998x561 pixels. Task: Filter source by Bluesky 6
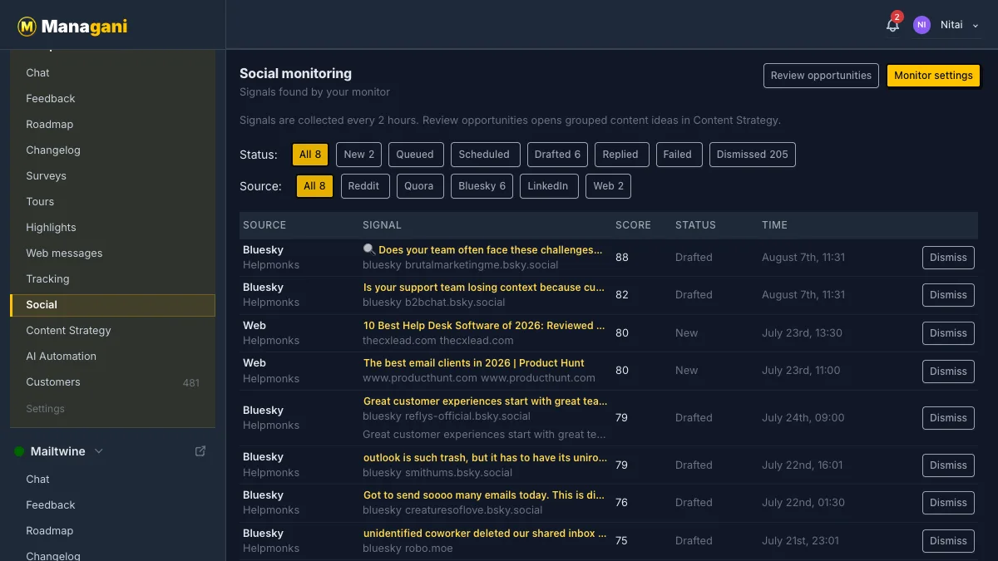(482, 186)
